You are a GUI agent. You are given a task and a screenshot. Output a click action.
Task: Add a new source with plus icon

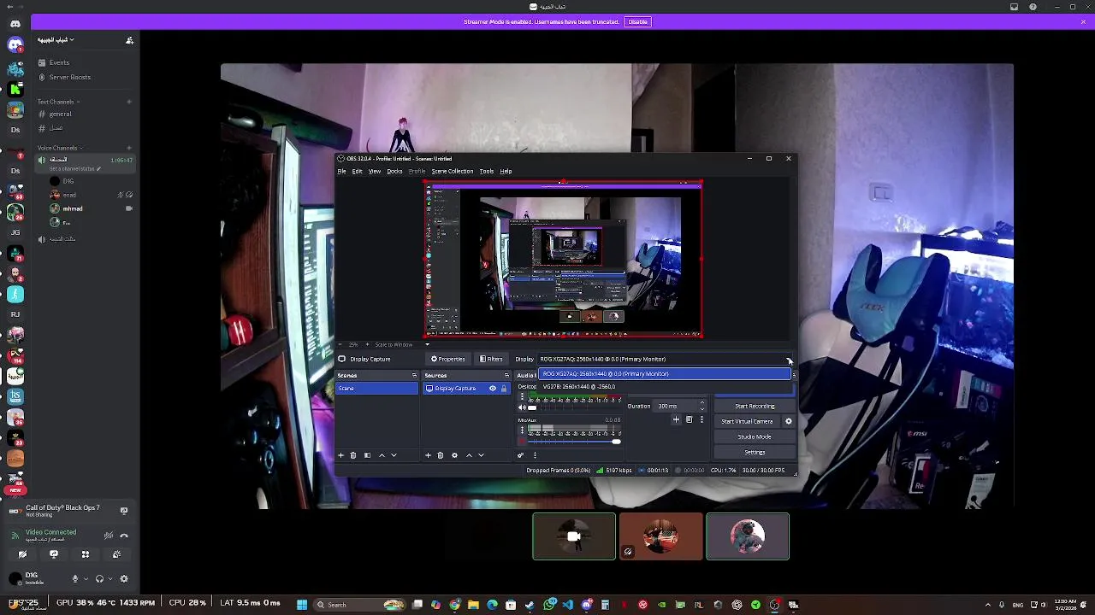[x=428, y=455]
